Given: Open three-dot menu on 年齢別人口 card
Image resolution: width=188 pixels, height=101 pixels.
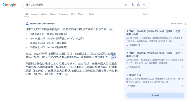Looking at the screenshot, I should [x=183, y=86].
